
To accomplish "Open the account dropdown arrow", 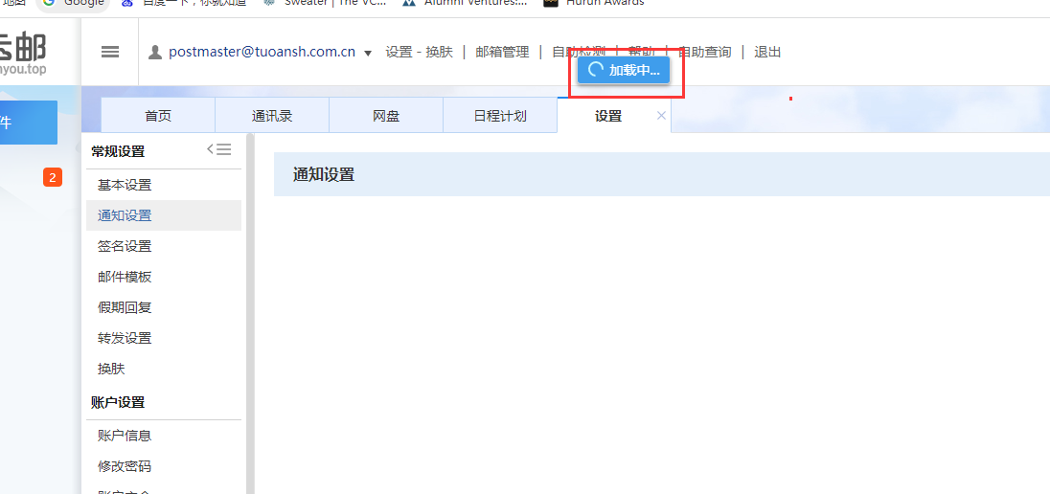I will [x=368, y=53].
